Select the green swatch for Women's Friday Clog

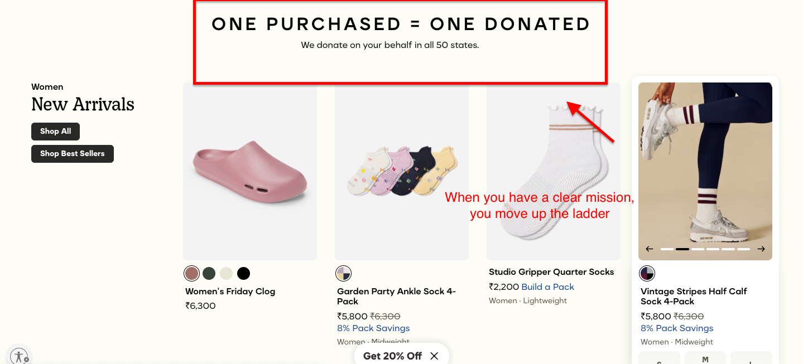[x=209, y=273]
